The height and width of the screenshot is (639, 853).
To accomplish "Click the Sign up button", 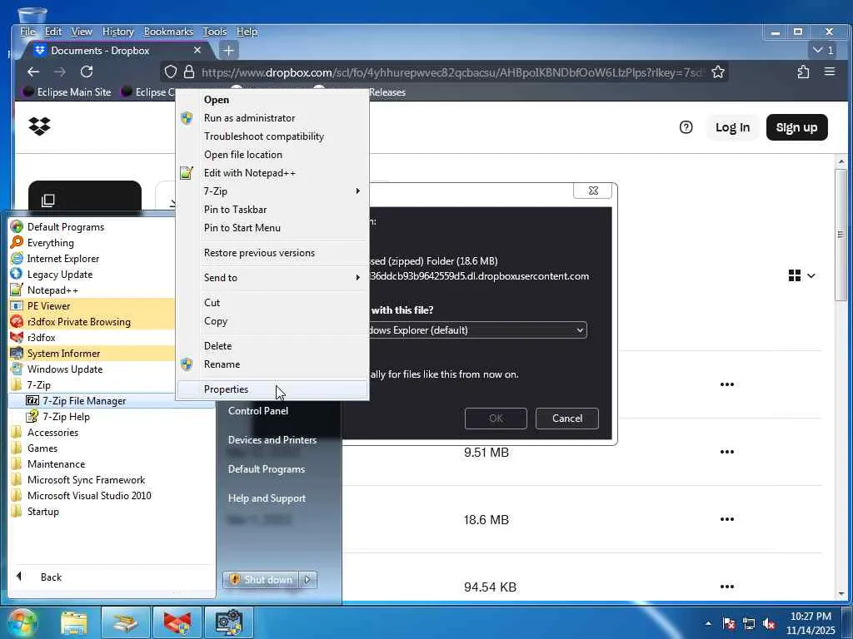I will point(796,127).
